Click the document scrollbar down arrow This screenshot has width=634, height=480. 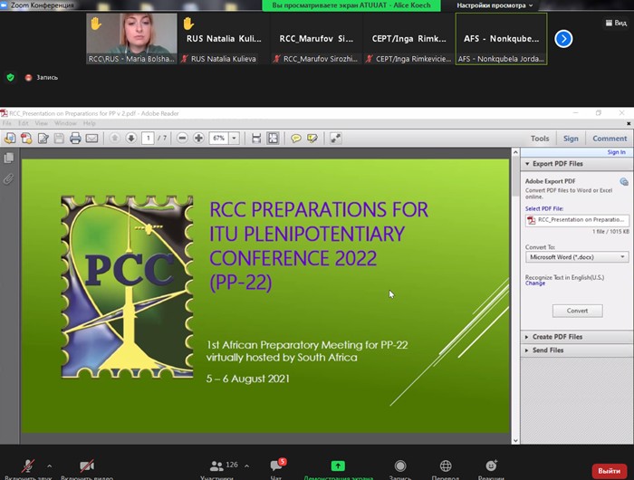click(515, 440)
